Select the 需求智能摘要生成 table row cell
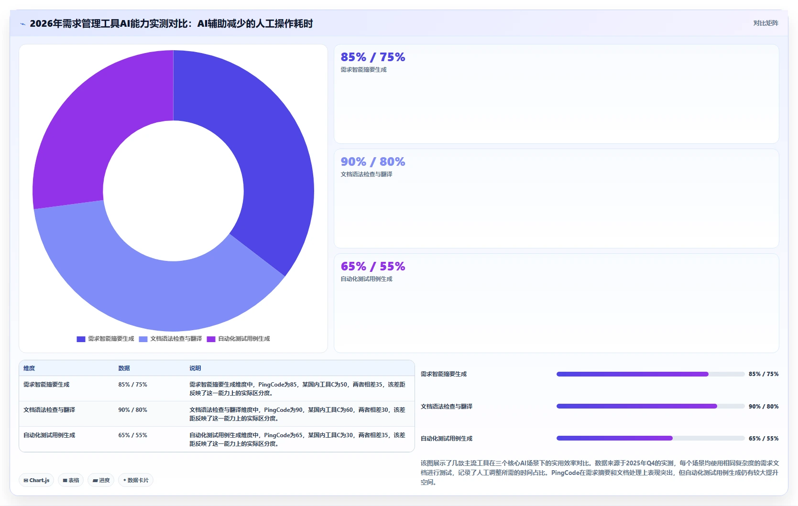The image size is (798, 506). click(46, 385)
